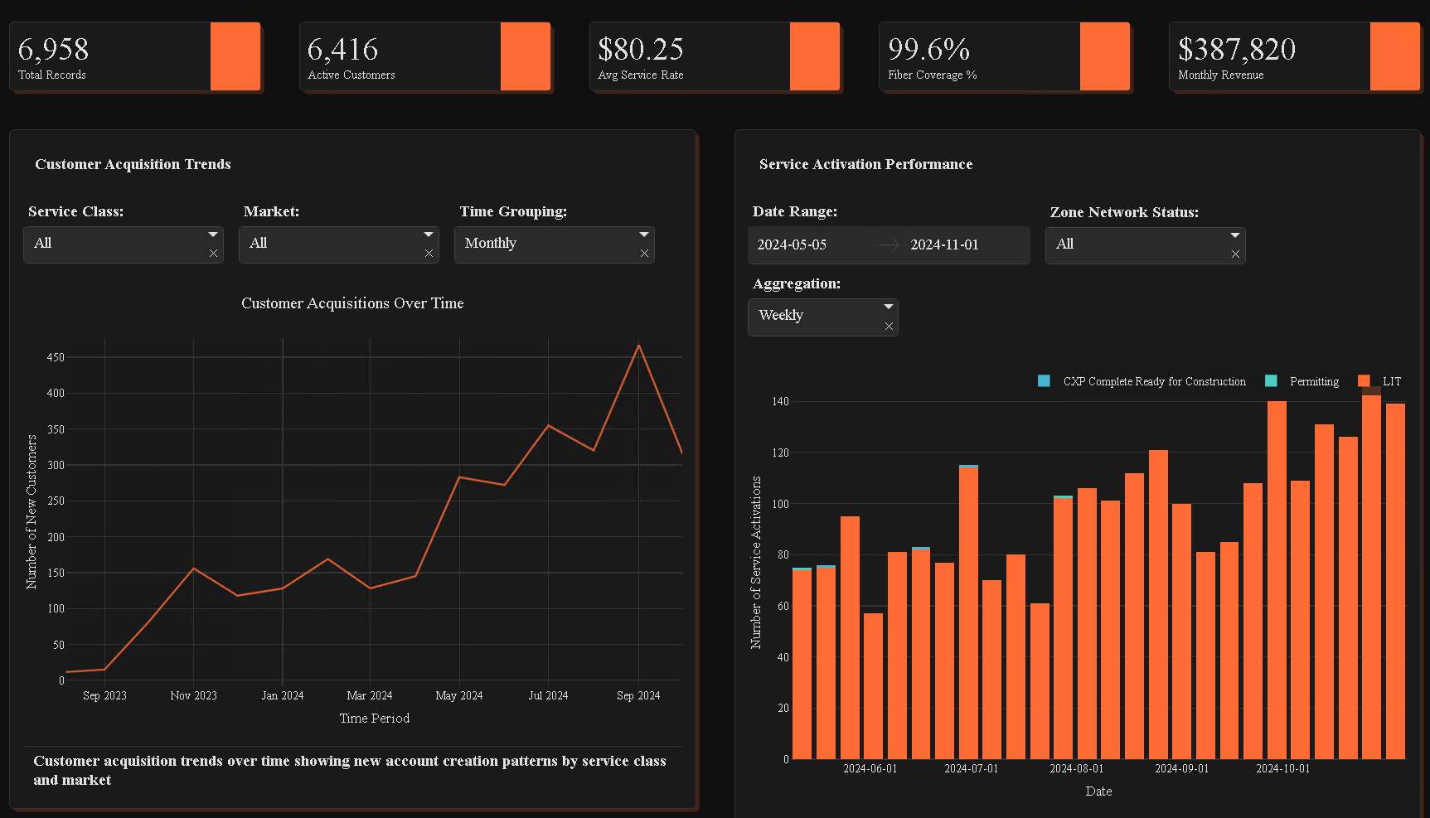Clear the Time Grouping dropdown value
The height and width of the screenshot is (818, 1430).
[644, 254]
